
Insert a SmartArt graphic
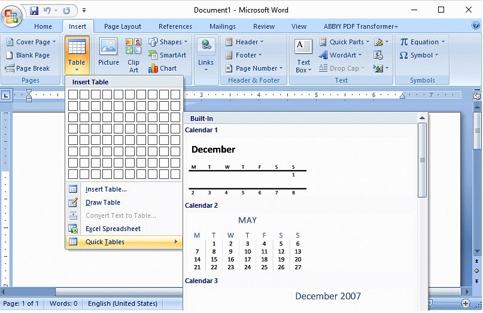tap(167, 55)
